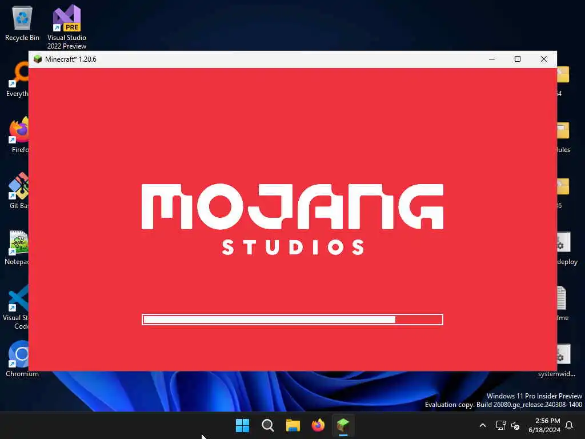Open the clock showing 2:56 PM
The height and width of the screenshot is (439, 585).
(x=544, y=425)
